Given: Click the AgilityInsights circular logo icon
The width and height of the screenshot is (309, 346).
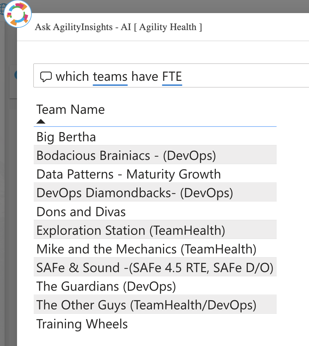Looking at the screenshot, I should coord(18,14).
